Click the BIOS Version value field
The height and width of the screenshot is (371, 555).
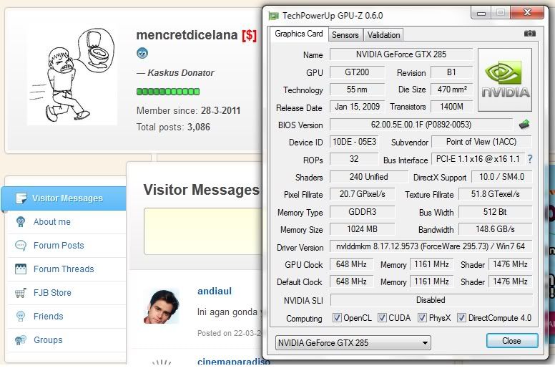[421, 125]
